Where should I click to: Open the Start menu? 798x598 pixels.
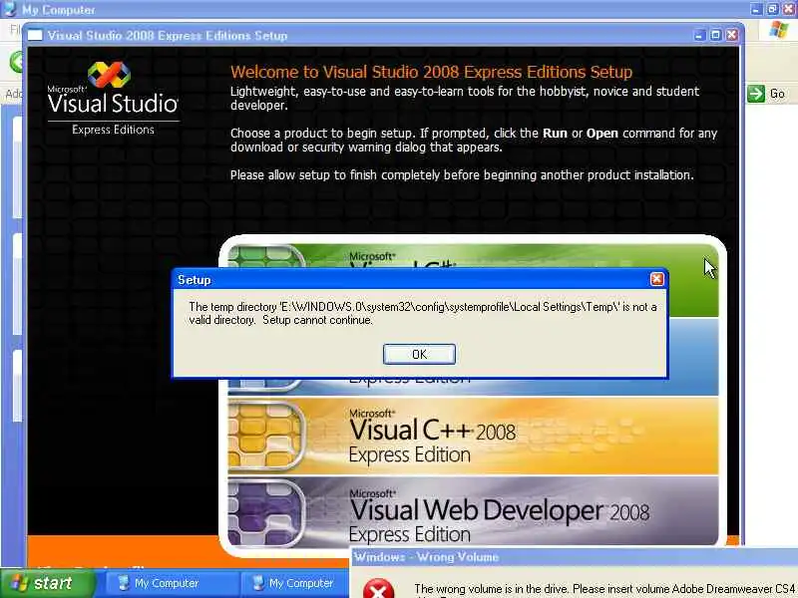coord(47,583)
